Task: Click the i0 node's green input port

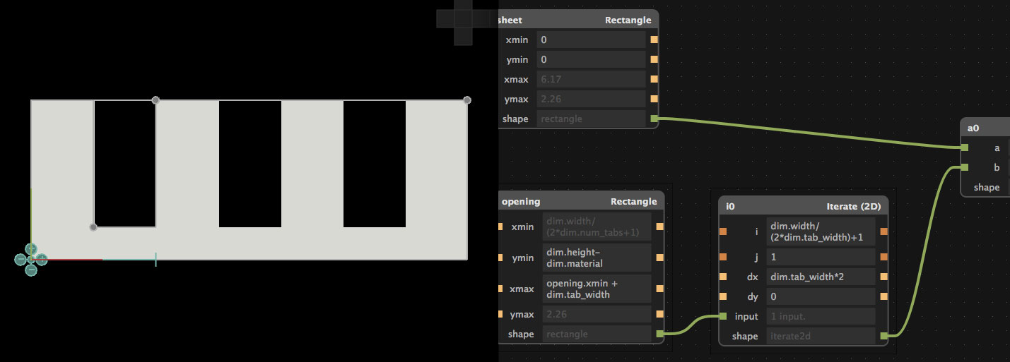Action: [x=723, y=316]
